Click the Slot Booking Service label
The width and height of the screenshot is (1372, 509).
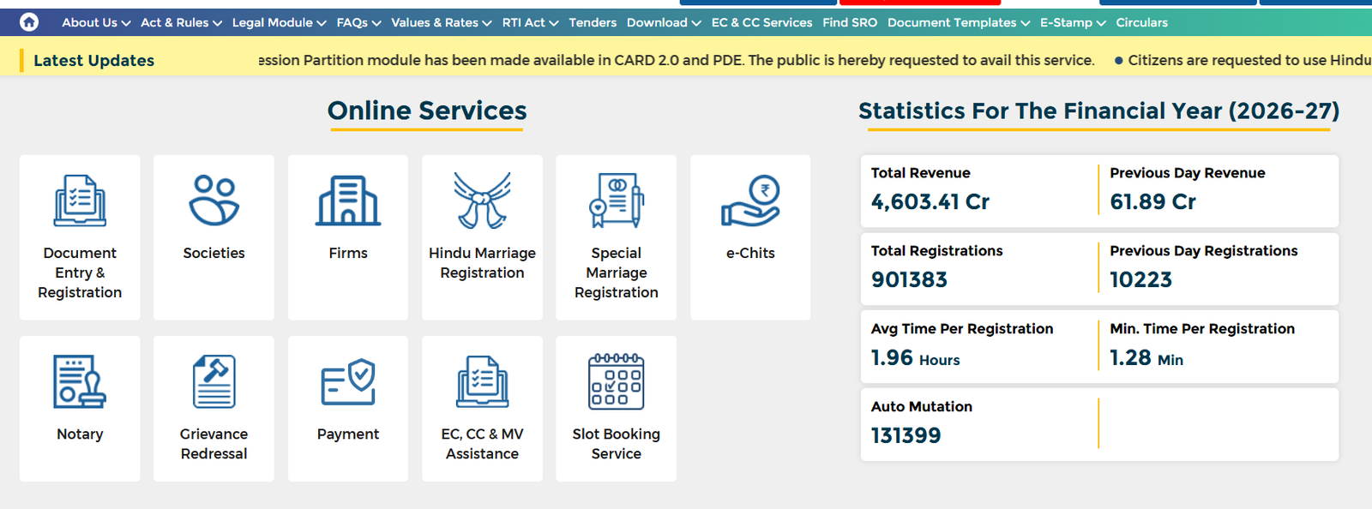click(x=617, y=444)
